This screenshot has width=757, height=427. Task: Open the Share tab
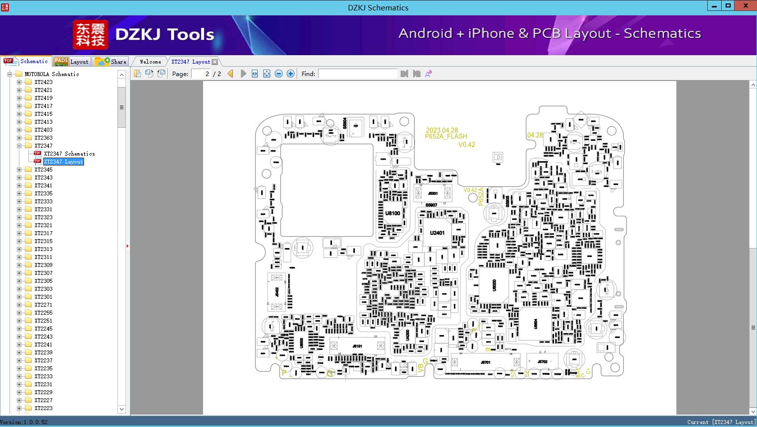click(x=110, y=61)
